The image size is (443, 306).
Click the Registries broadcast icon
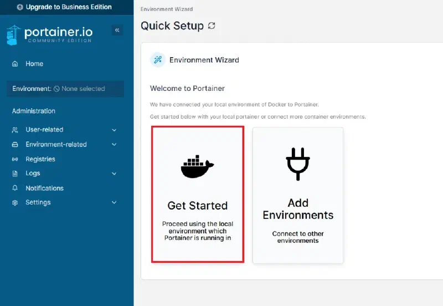tap(15, 159)
